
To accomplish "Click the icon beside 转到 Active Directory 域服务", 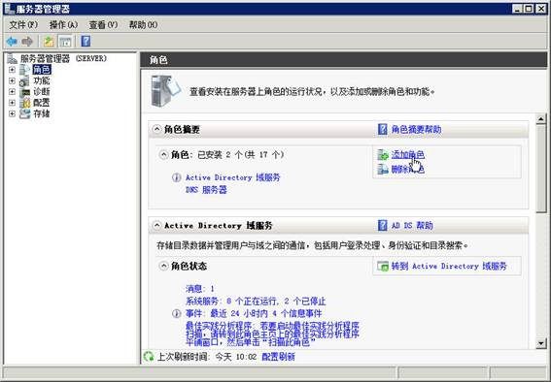I will pyautogui.click(x=383, y=267).
